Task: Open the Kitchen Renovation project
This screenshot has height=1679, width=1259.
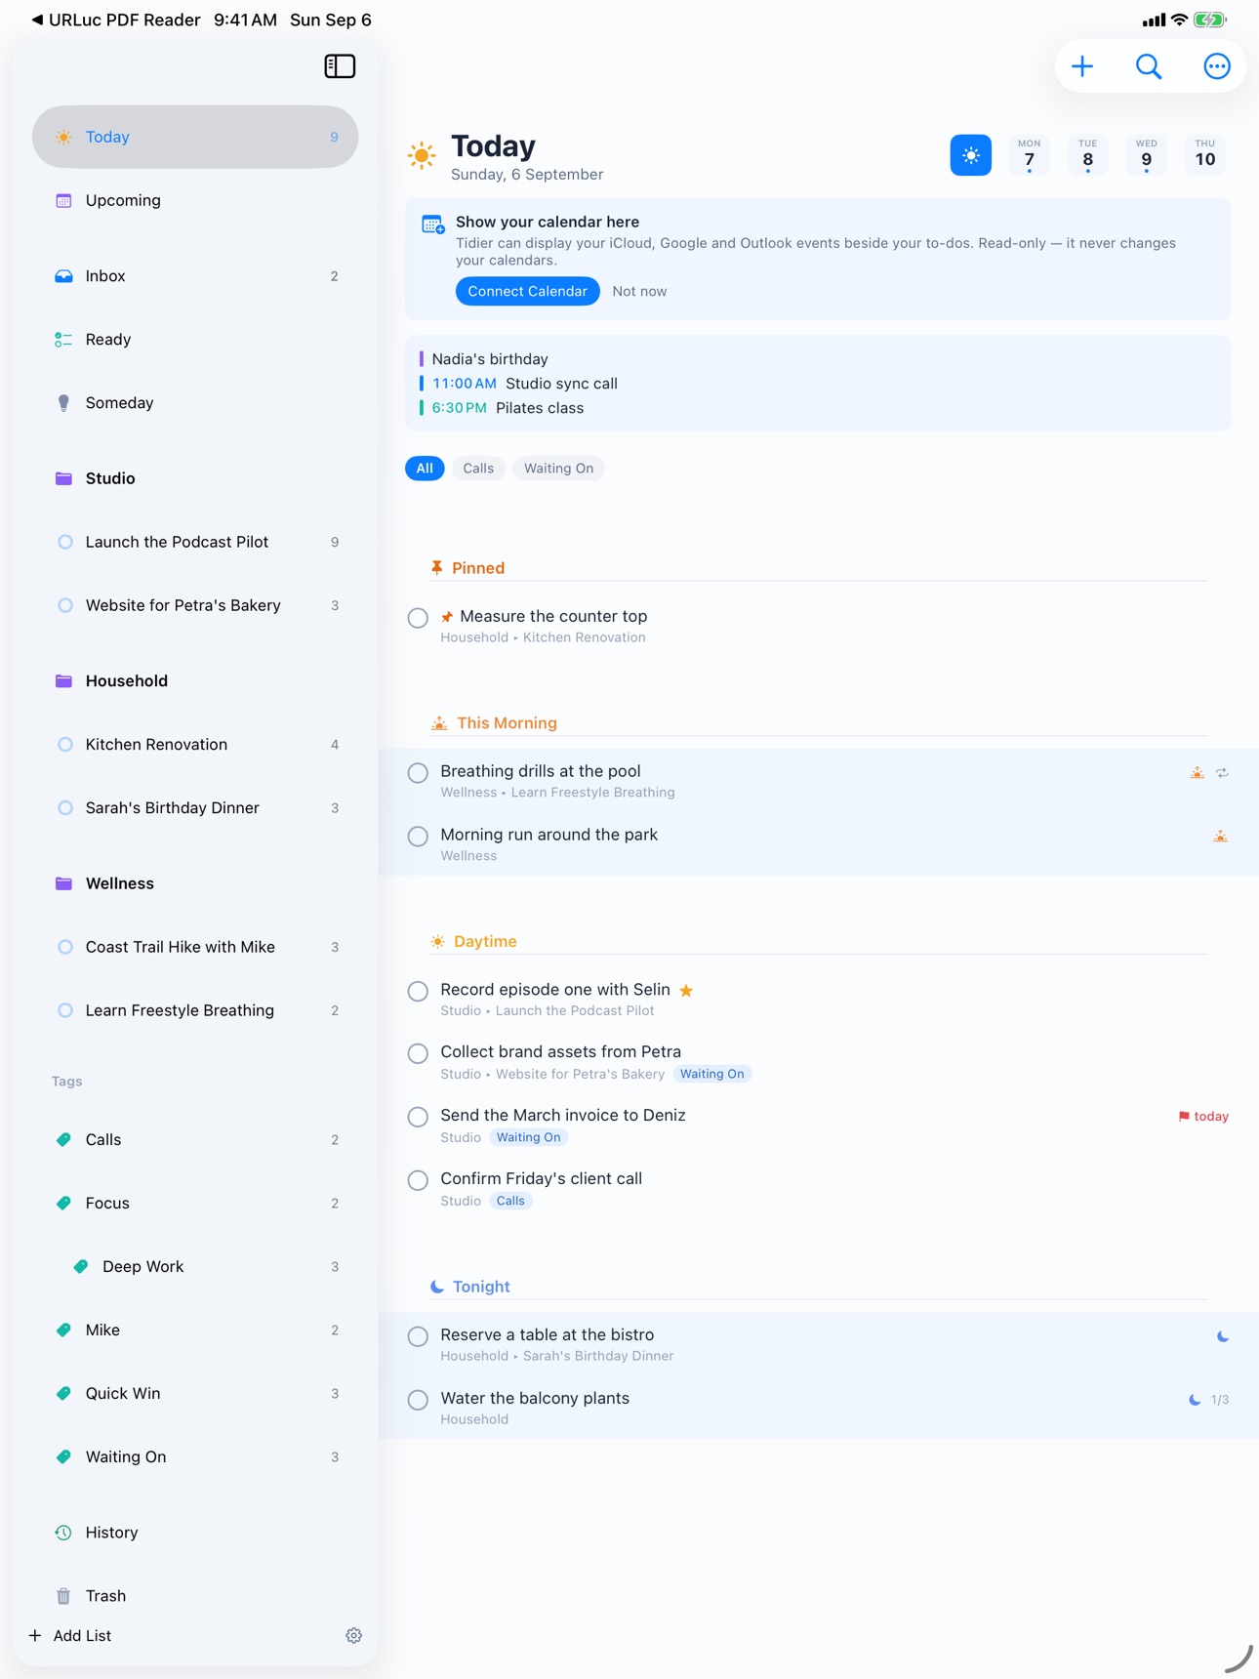Action: pyautogui.click(x=195, y=745)
